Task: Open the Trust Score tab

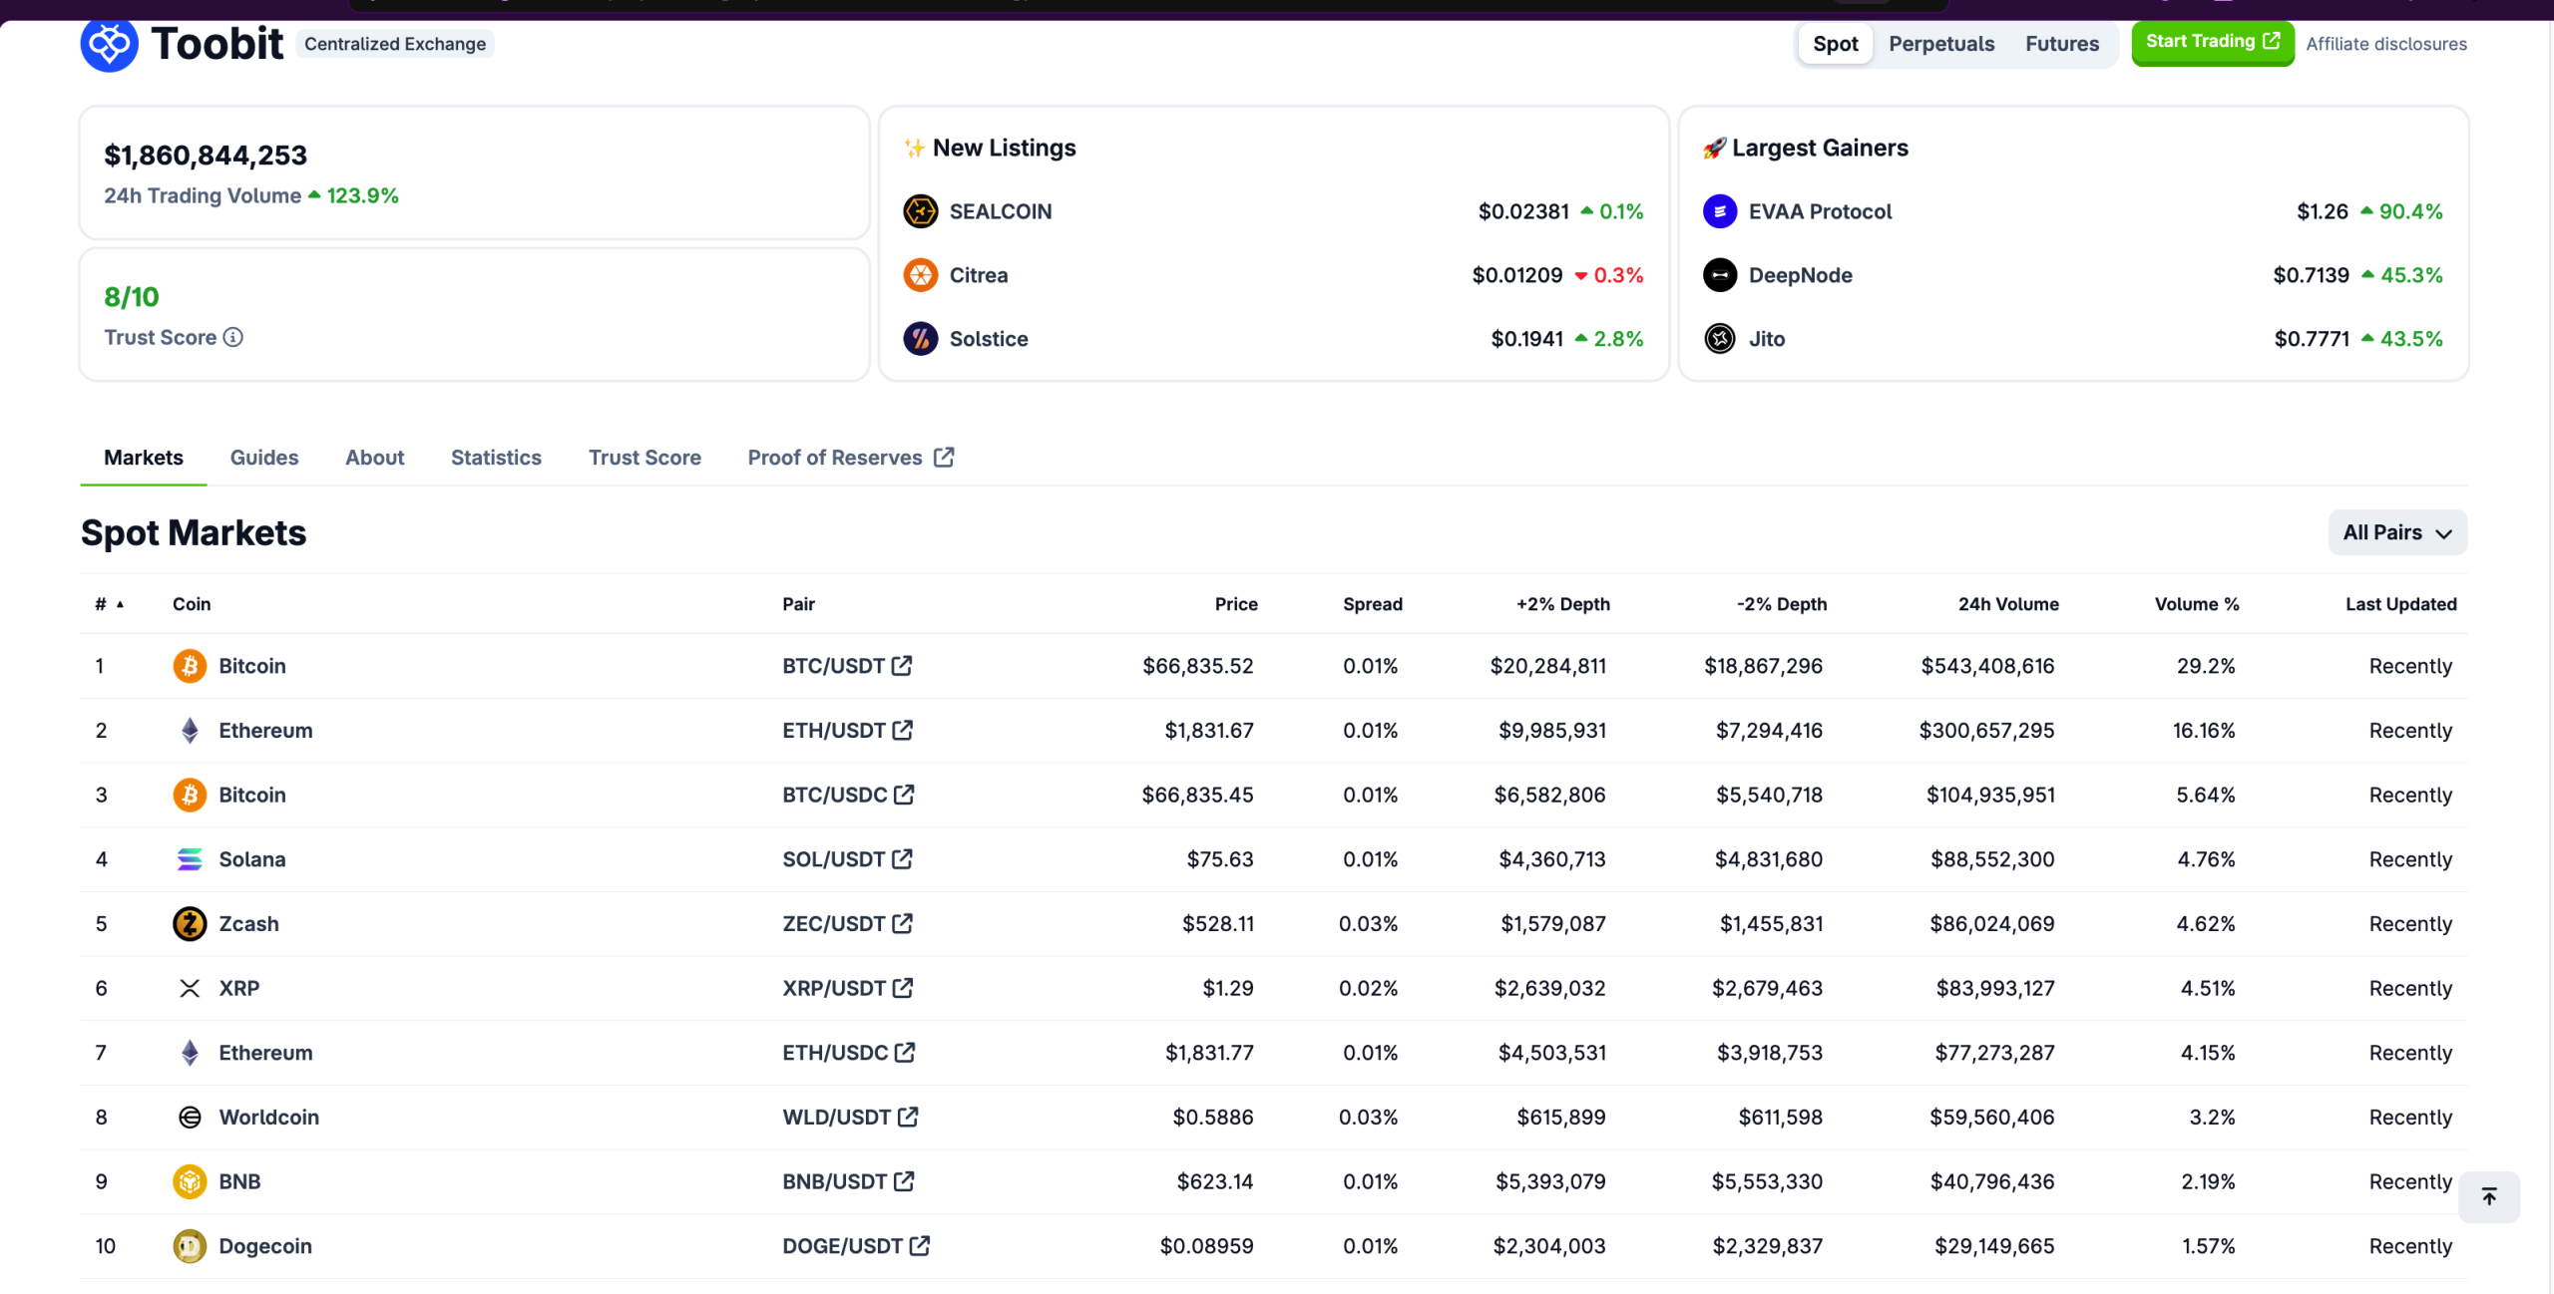Action: tap(644, 458)
